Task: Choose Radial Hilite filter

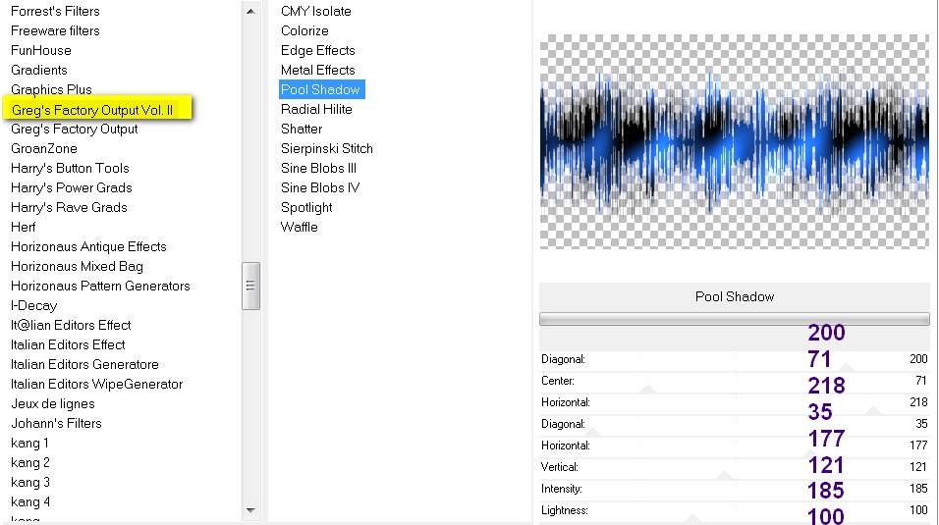Action: (316, 110)
